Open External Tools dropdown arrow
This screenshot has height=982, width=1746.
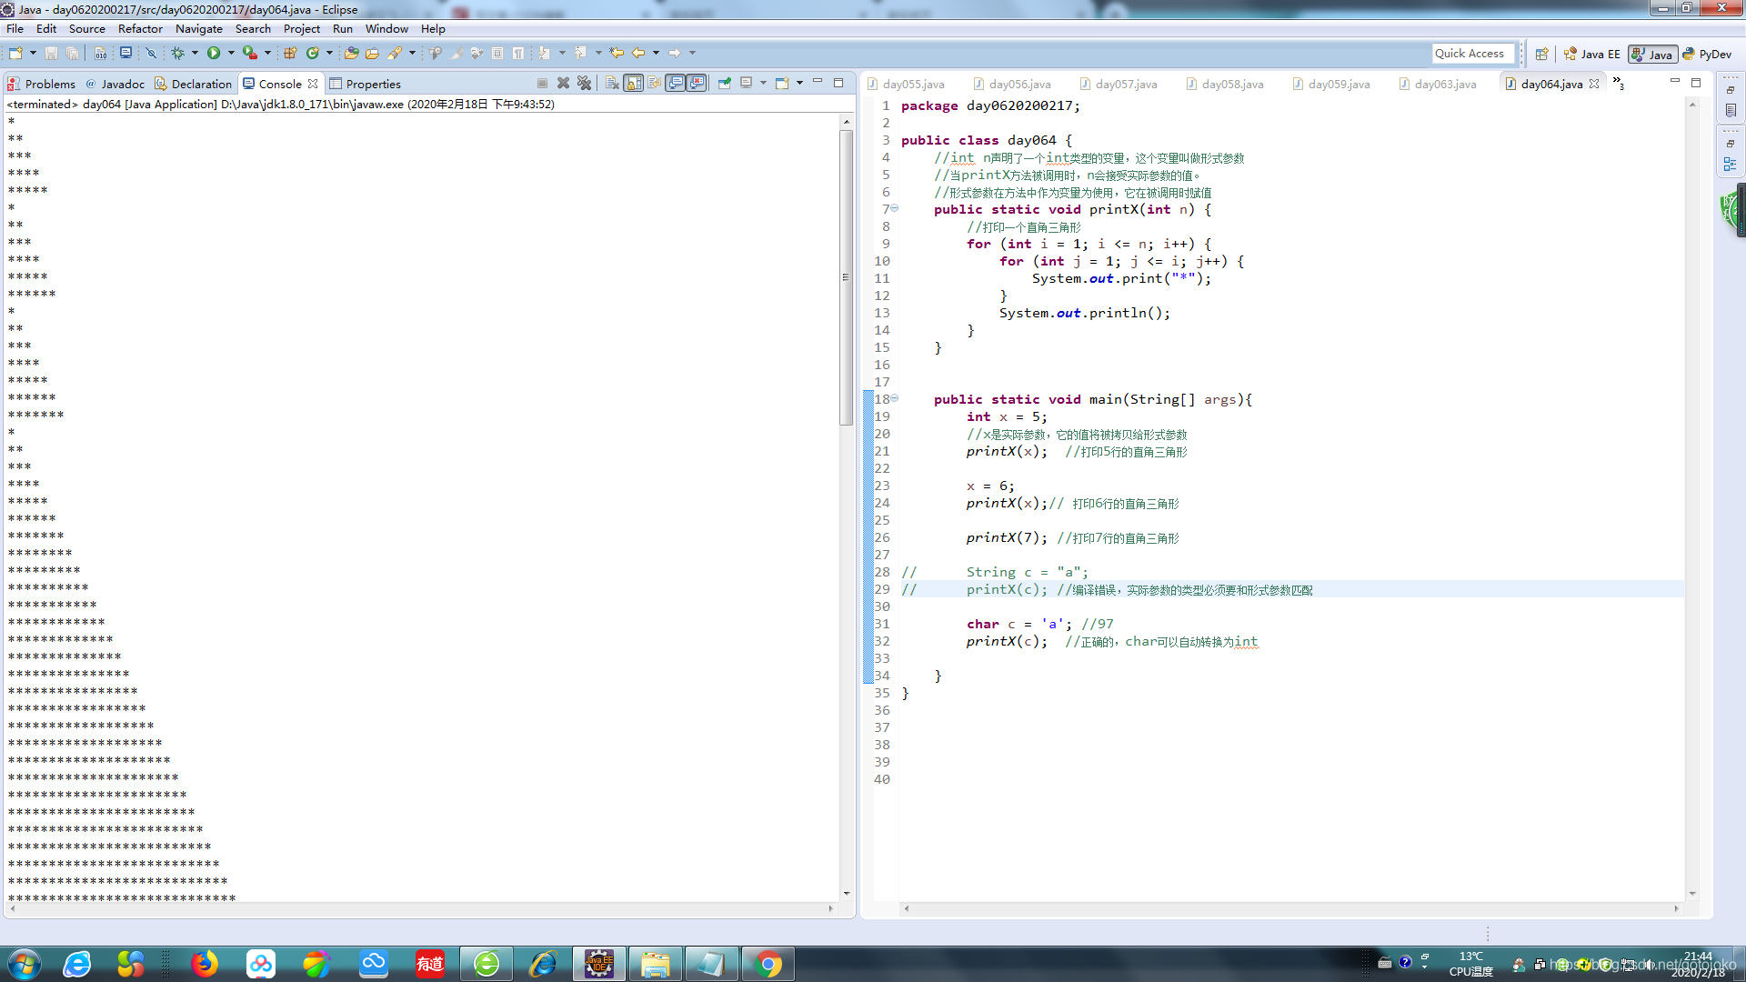click(268, 54)
